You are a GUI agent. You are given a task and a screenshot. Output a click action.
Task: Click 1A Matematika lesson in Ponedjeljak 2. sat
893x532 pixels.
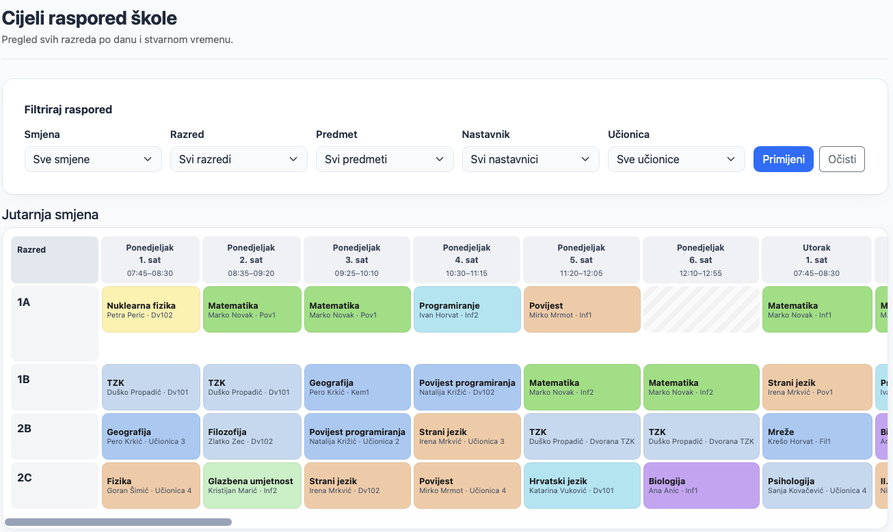[x=252, y=309]
